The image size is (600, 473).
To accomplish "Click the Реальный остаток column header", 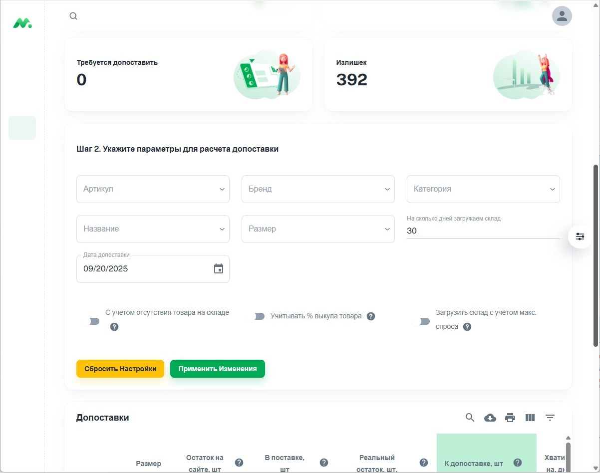I will click(x=377, y=464).
